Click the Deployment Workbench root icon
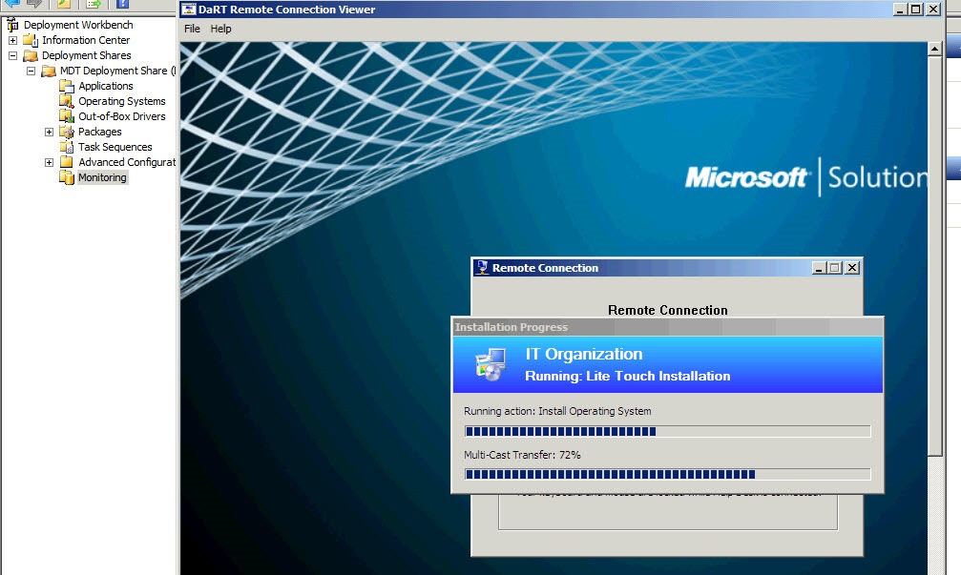The height and width of the screenshot is (575, 961). (12, 25)
